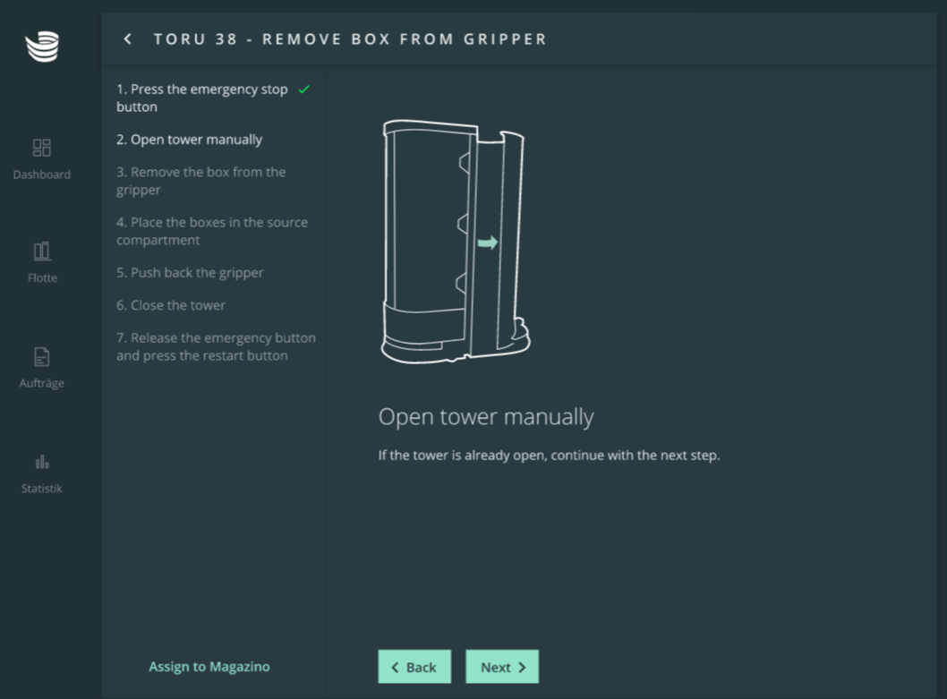Click the Assign to Magazino link
This screenshot has width=947, height=699.
[x=209, y=667]
